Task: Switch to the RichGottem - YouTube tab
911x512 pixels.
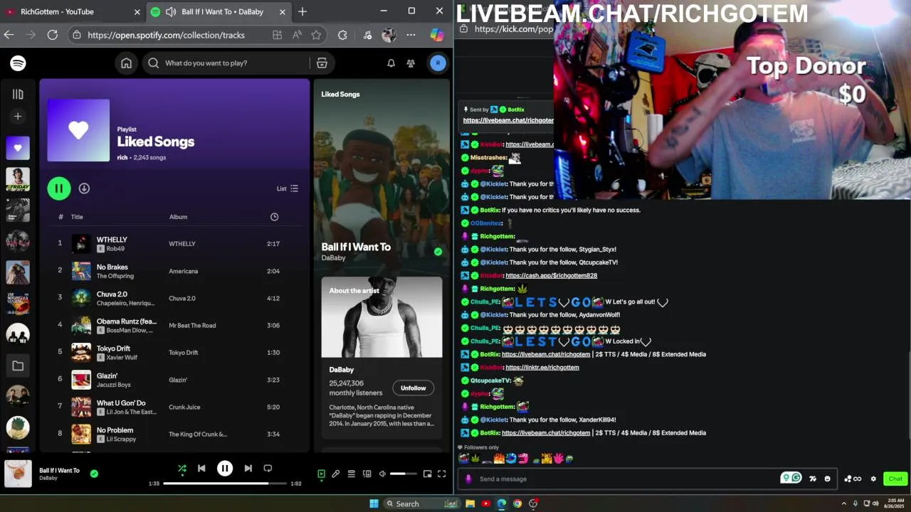Action: pos(71,11)
